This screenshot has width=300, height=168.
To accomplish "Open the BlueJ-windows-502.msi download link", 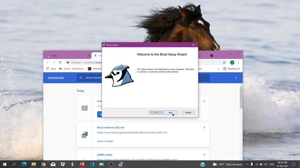I will click(x=111, y=127).
